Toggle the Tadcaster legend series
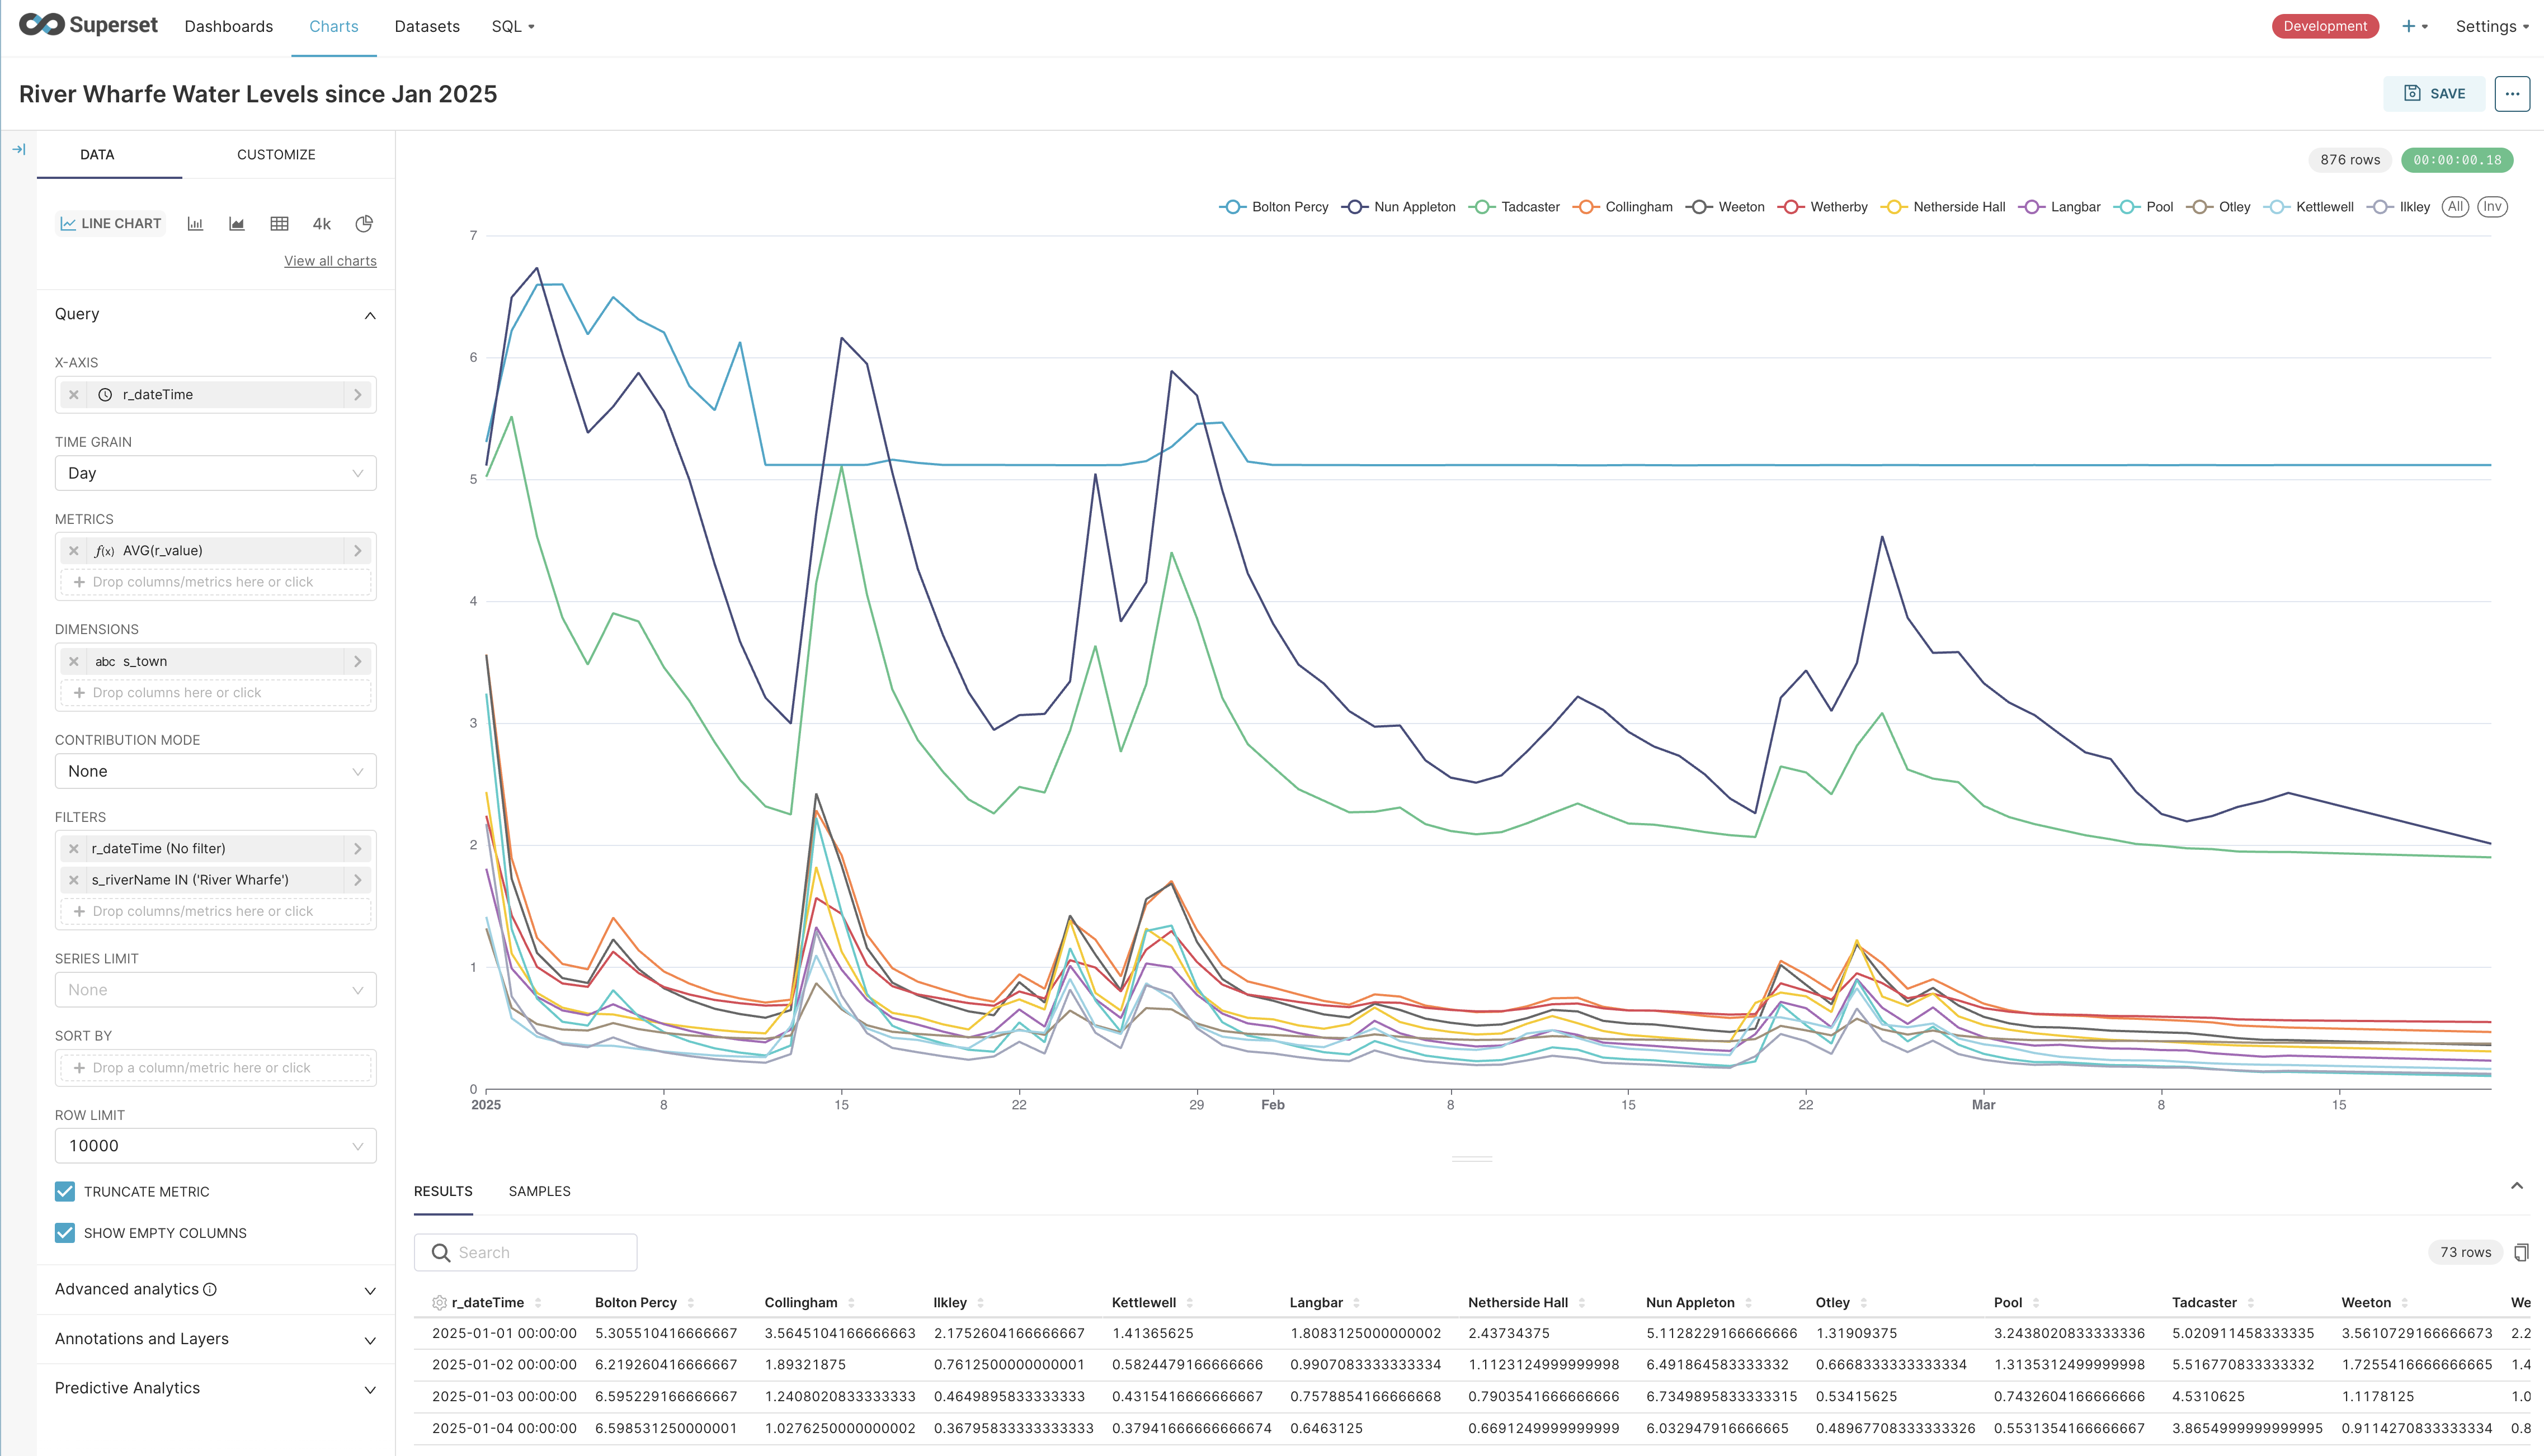Image resolution: width=2544 pixels, height=1456 pixels. pyautogui.click(x=1514, y=207)
